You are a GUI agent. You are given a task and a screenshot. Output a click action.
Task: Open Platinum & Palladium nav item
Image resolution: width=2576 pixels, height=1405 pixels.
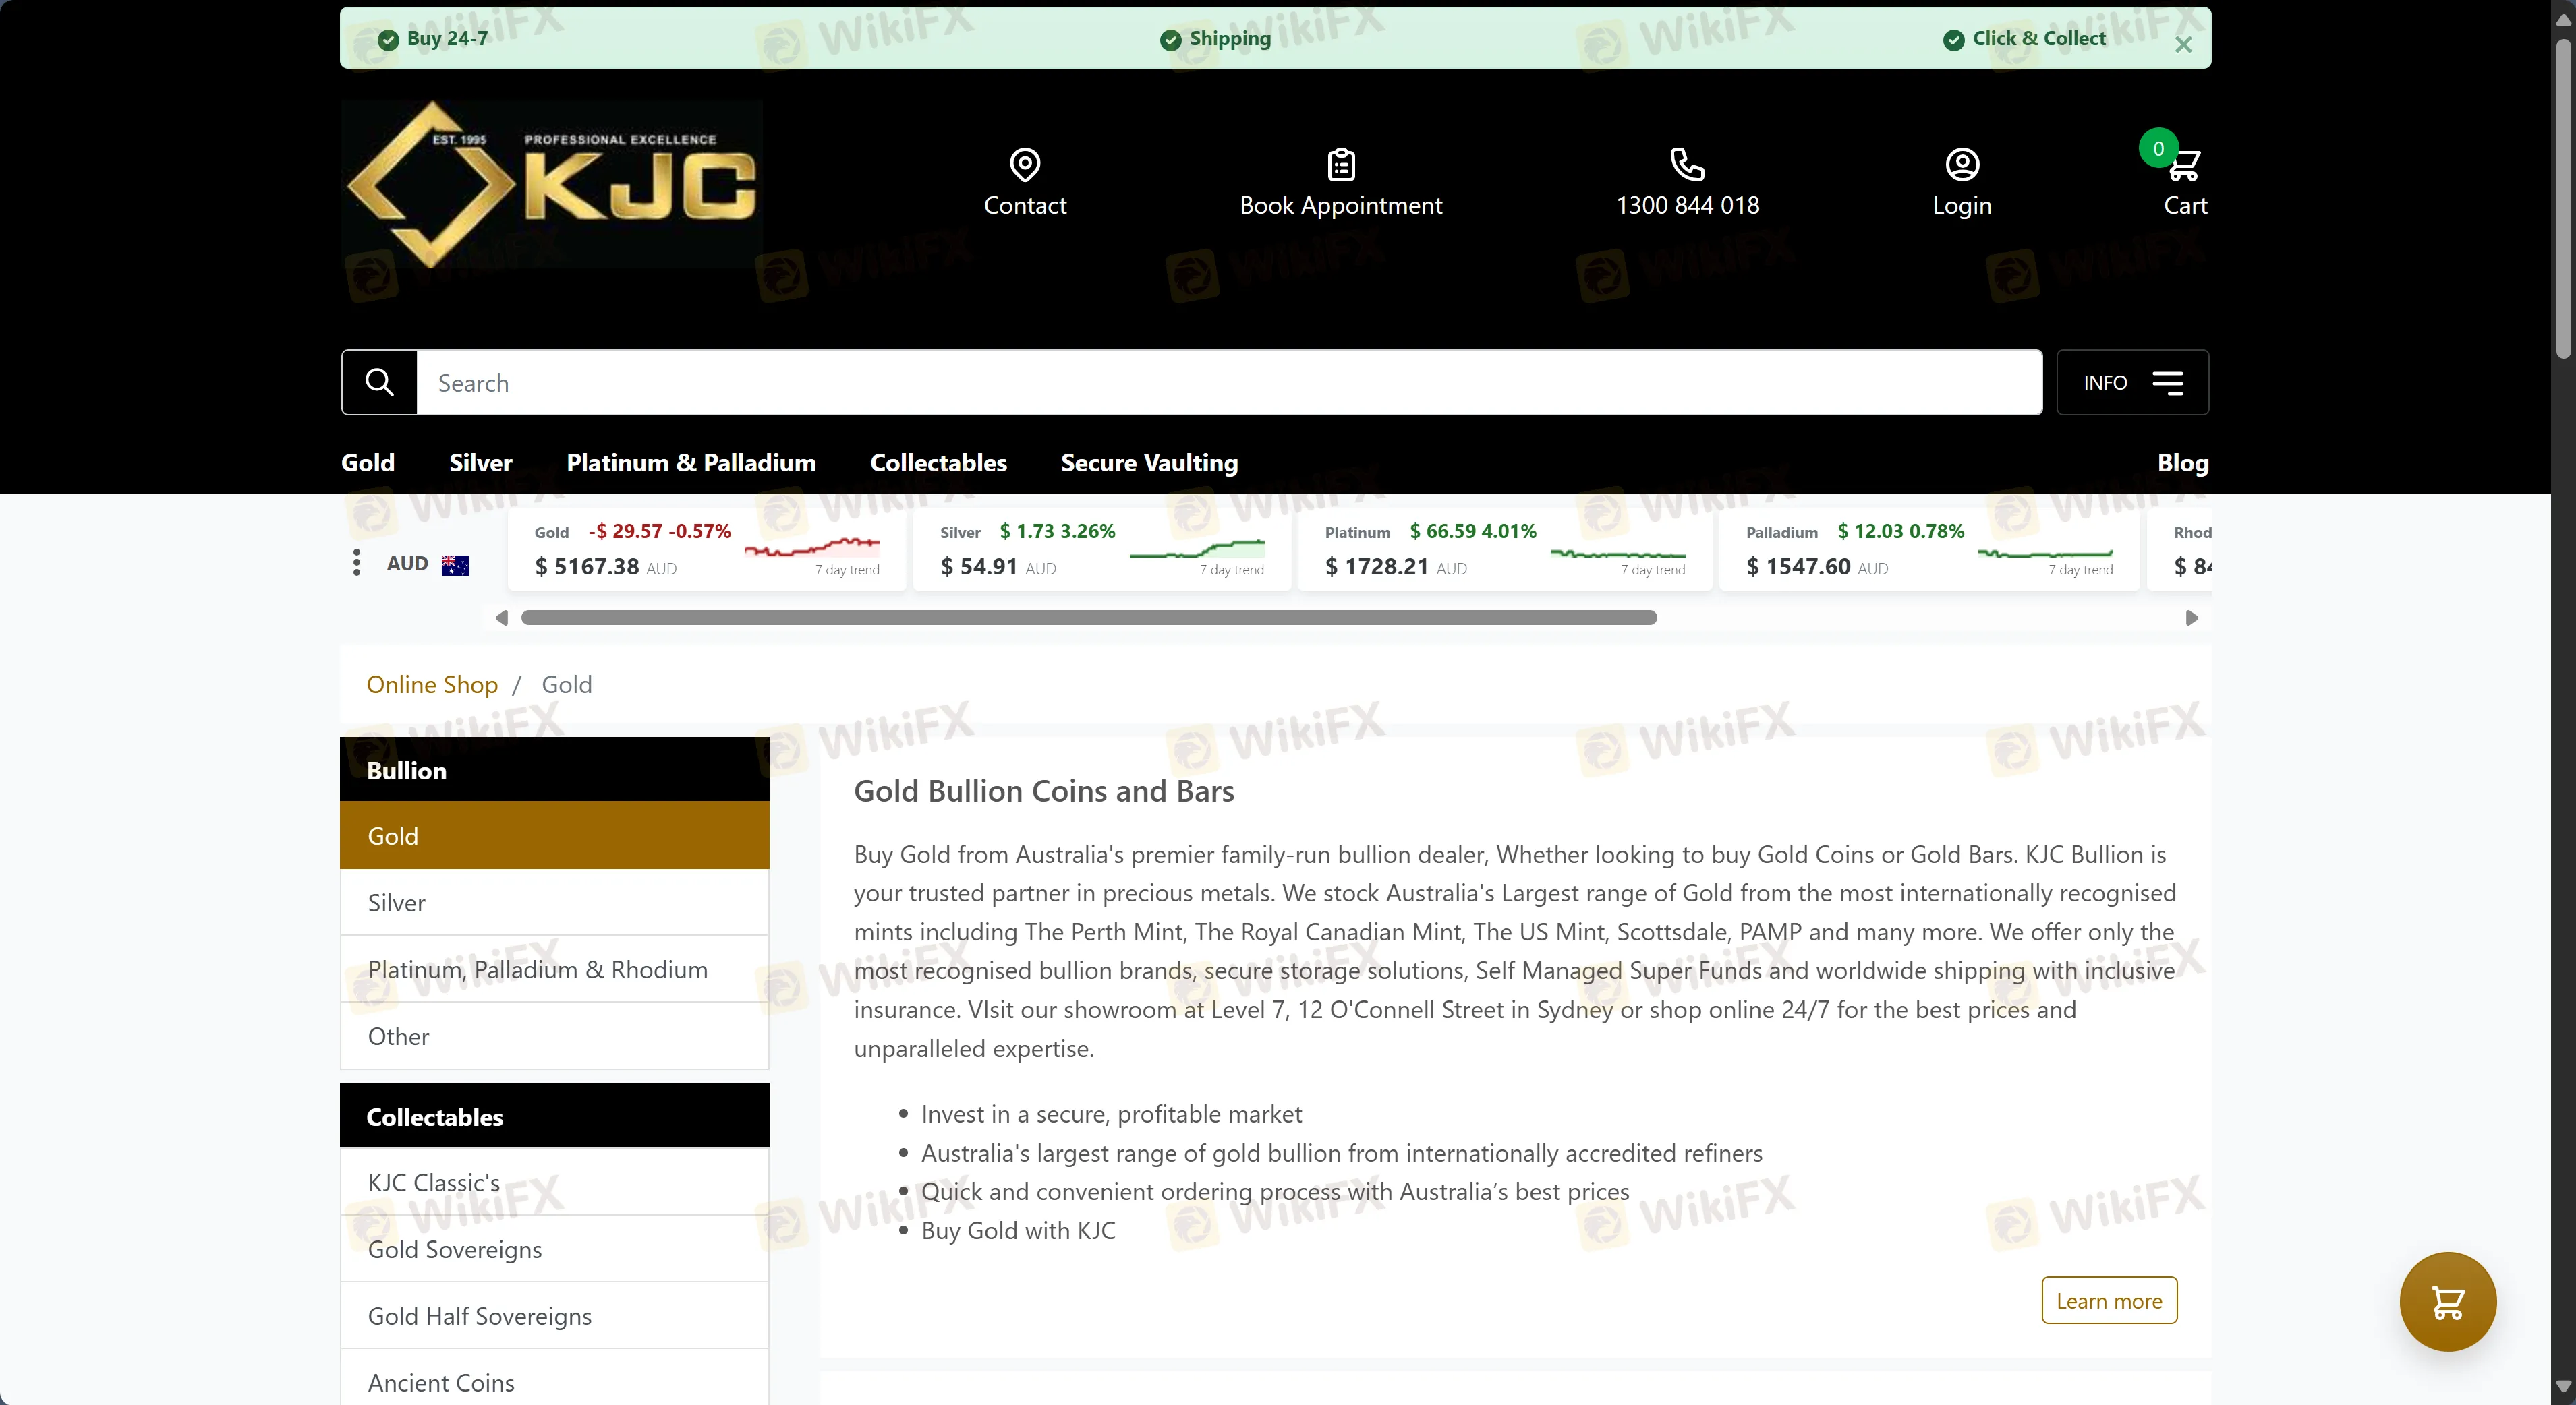pyautogui.click(x=691, y=462)
